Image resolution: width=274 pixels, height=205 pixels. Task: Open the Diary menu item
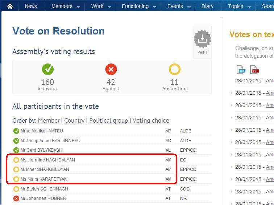click(207, 6)
